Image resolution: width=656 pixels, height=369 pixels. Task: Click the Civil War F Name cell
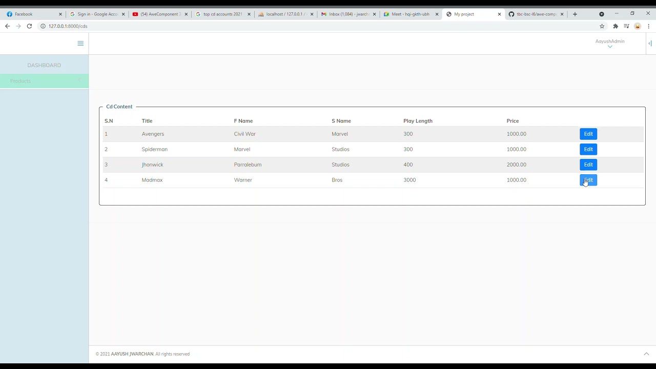point(244,134)
